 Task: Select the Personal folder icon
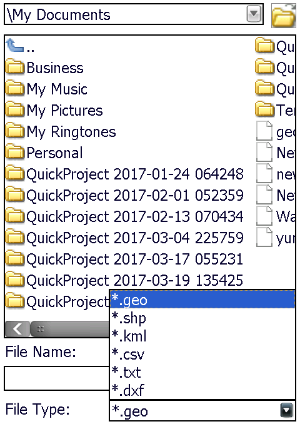pos(14,152)
